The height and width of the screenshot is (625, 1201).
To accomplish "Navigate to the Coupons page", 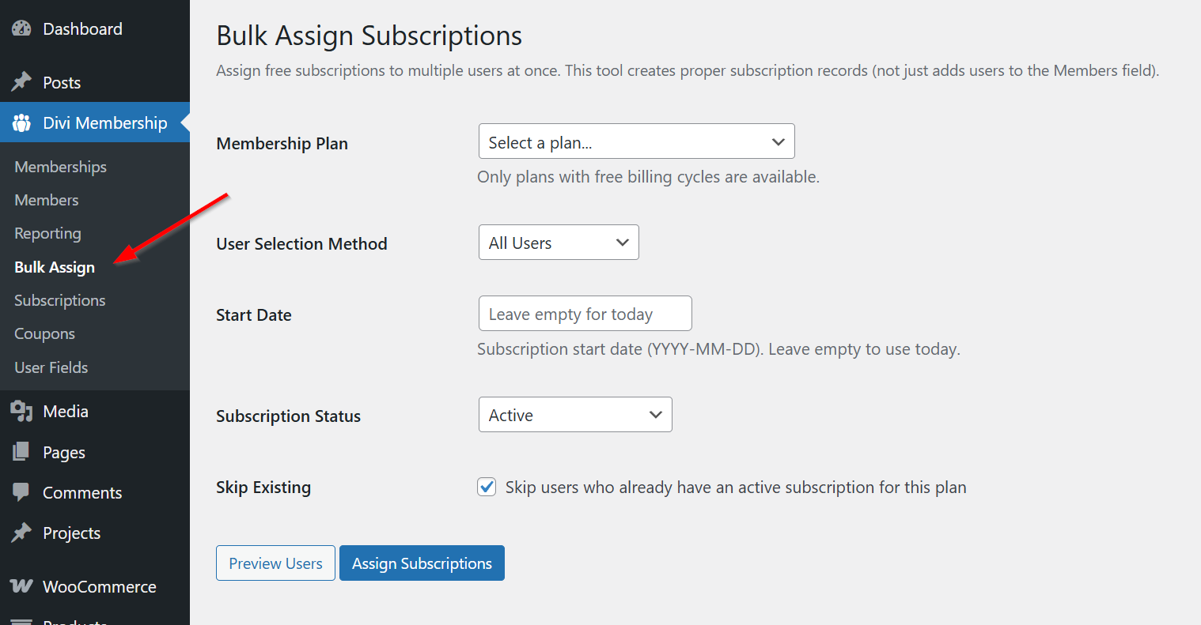I will (x=44, y=333).
